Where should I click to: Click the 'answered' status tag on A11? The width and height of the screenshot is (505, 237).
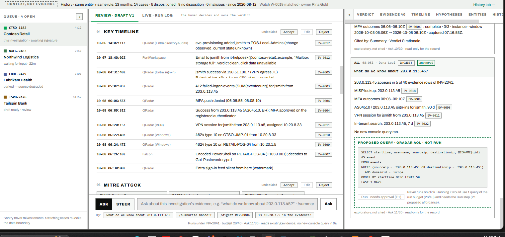(426, 63)
